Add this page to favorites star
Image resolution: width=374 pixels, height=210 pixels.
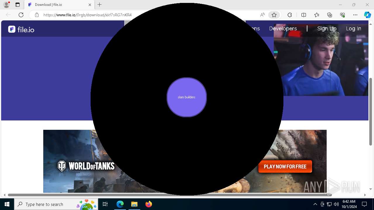click(x=274, y=15)
